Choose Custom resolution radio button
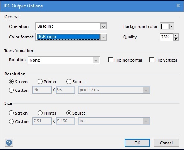Viewport: 184px width, 150px height. pos(11,90)
